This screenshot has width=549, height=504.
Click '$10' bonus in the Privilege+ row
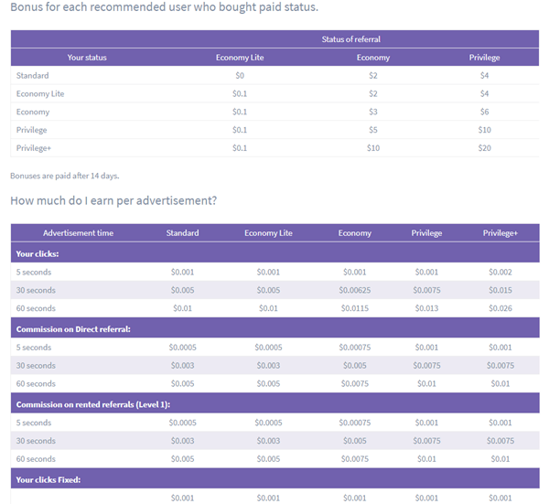pos(373,148)
